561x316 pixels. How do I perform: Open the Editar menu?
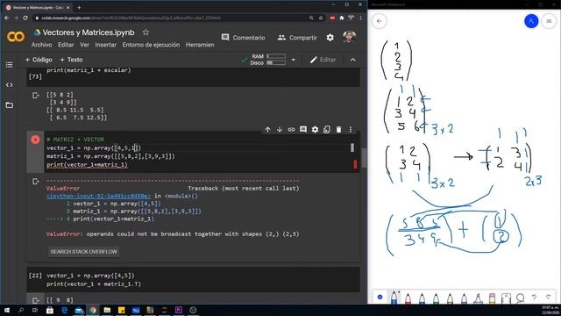pos(66,45)
